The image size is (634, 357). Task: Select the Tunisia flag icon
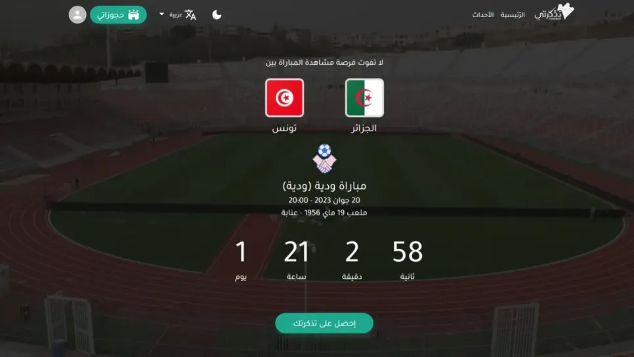click(x=285, y=98)
